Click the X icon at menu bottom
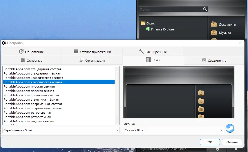The width and height of the screenshot is (248, 152). click(236, 149)
